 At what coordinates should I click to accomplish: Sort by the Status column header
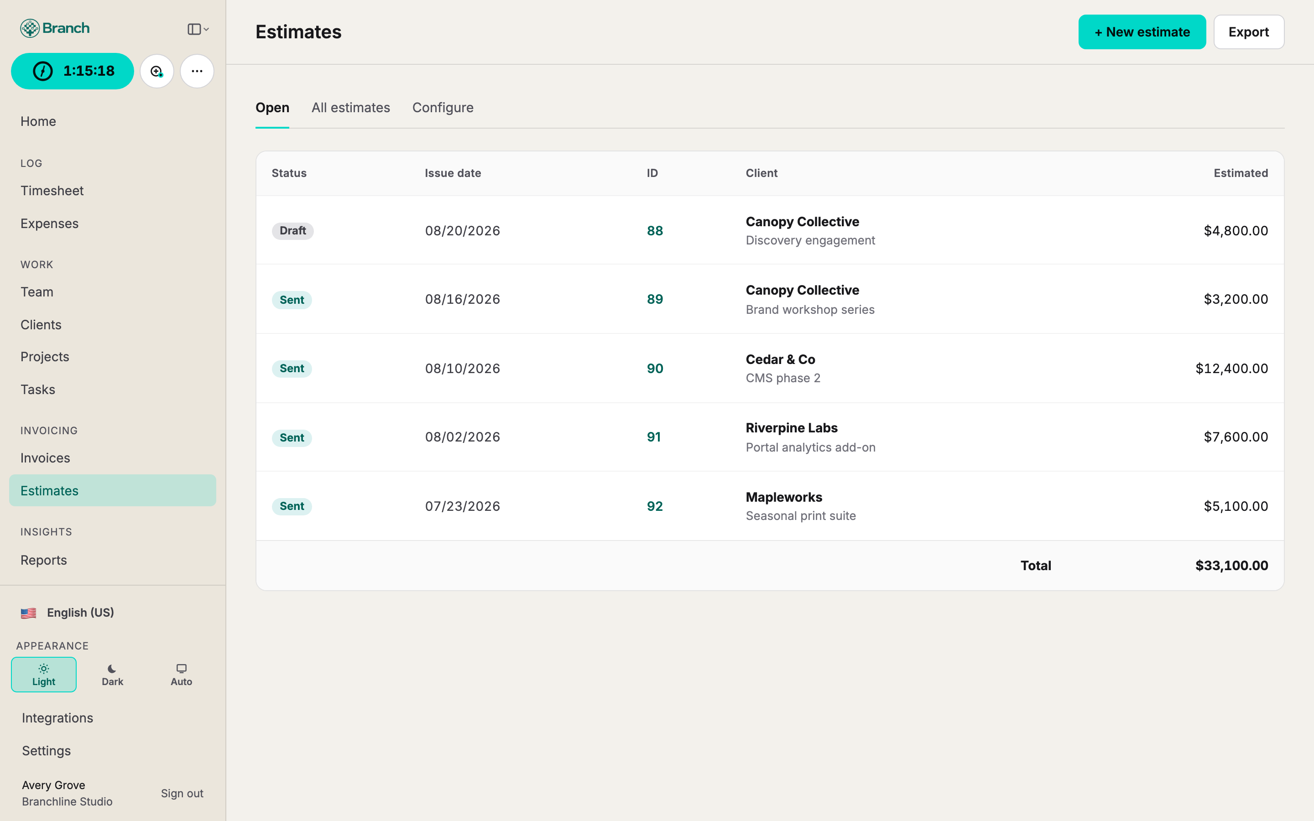(289, 173)
